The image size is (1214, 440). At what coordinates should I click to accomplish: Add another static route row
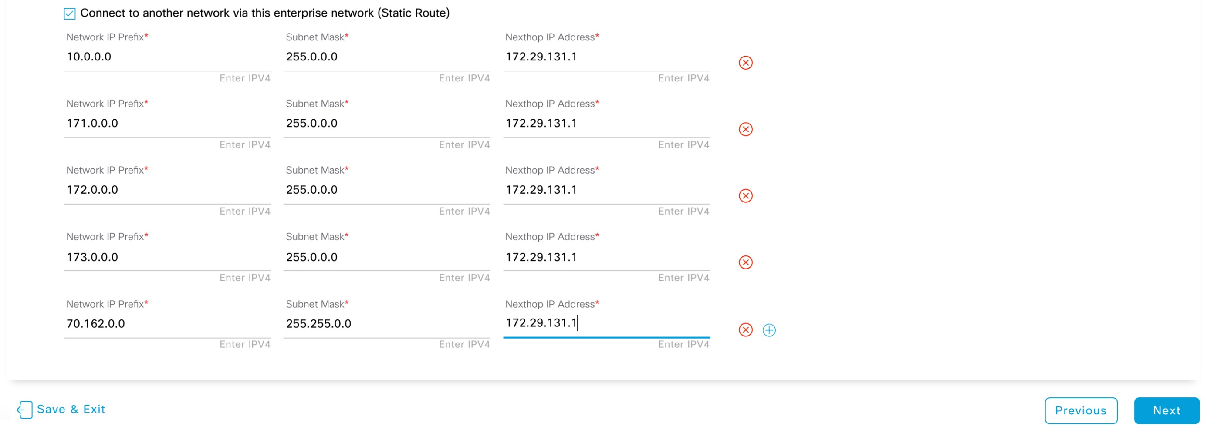[769, 330]
